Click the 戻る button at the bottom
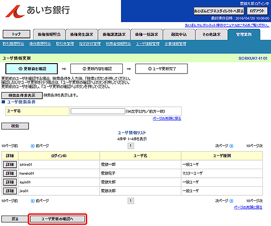The height and width of the screenshot is (226, 271). pos(15,219)
